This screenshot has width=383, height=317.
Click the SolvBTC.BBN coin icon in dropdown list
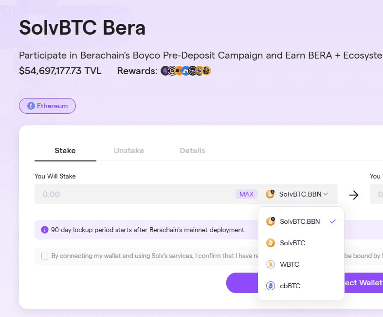click(x=271, y=221)
